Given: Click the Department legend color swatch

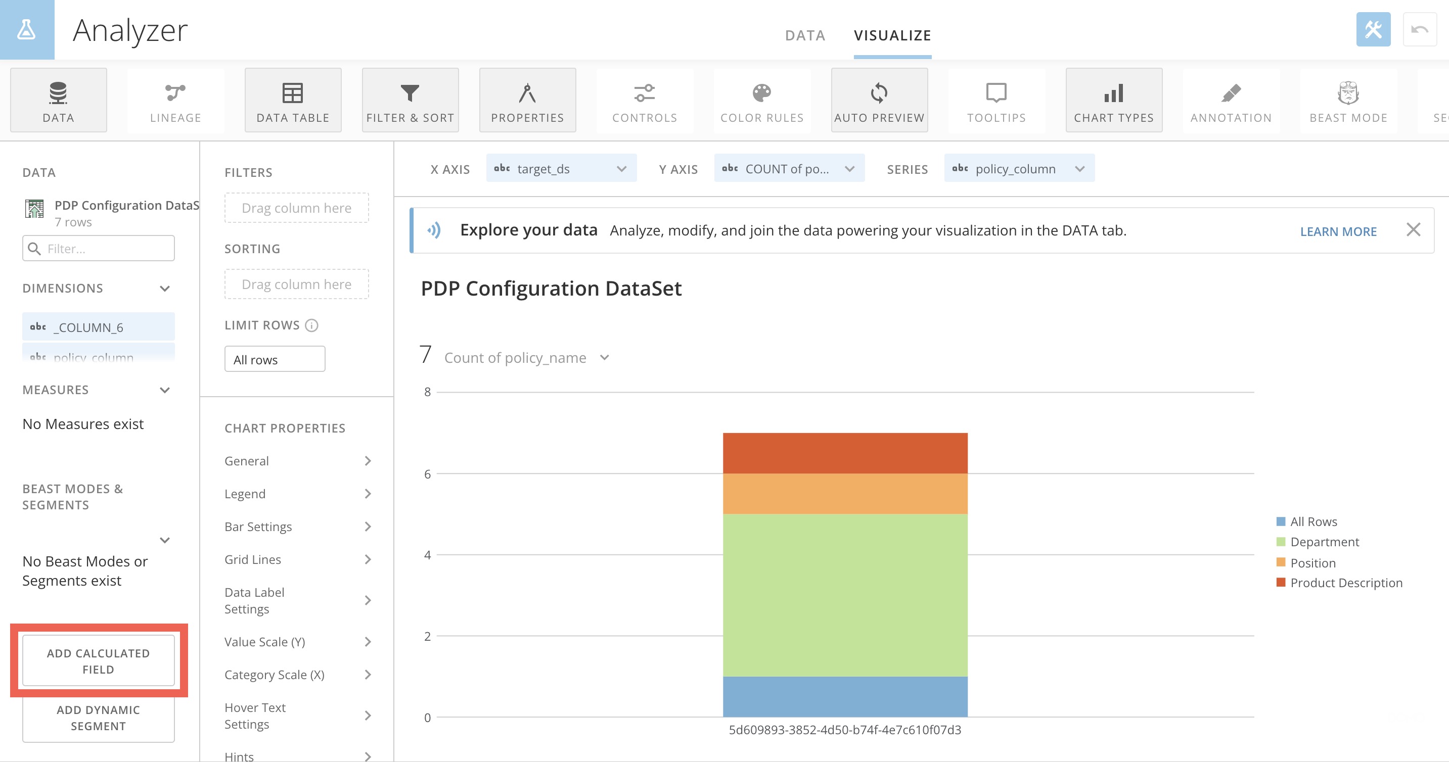Looking at the screenshot, I should [1281, 542].
